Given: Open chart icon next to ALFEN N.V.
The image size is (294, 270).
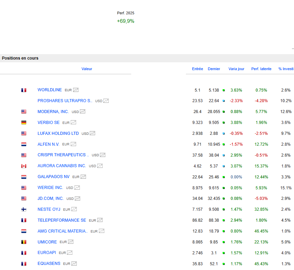Looking at the screenshot, I should (73, 144).
